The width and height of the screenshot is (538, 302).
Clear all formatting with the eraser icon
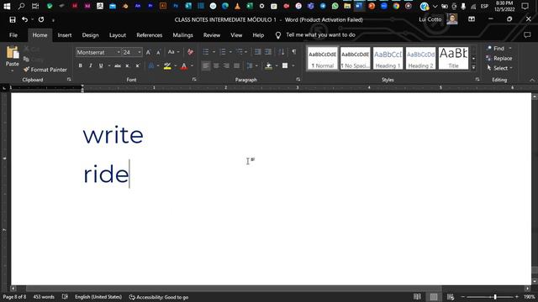(x=190, y=52)
